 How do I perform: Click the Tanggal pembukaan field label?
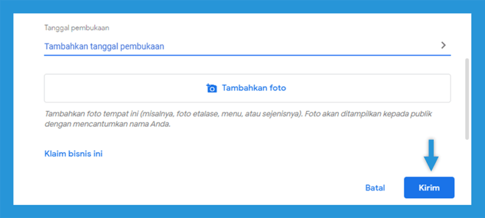pos(77,28)
